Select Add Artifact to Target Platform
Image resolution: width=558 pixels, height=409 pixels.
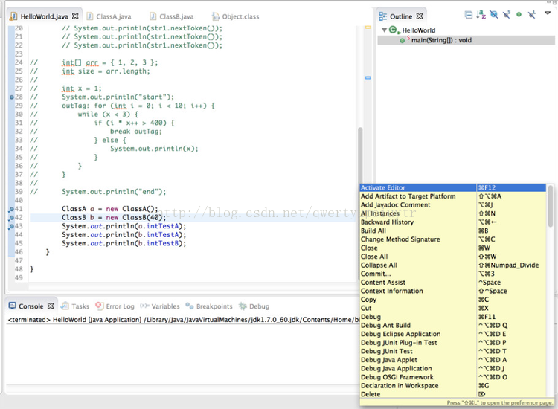click(452, 196)
